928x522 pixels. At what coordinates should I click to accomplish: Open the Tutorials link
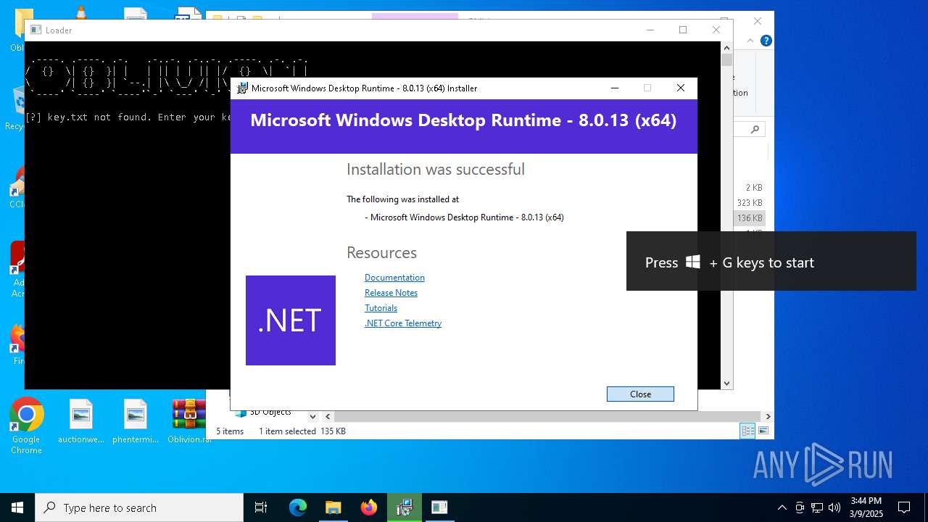point(381,308)
